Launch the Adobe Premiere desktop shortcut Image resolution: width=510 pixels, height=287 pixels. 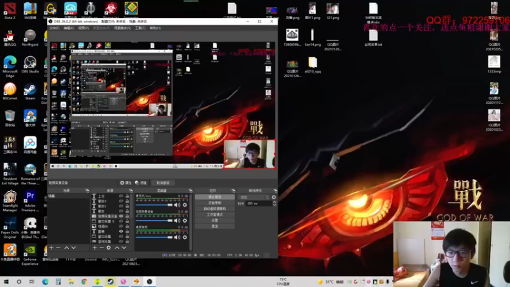pos(30,201)
